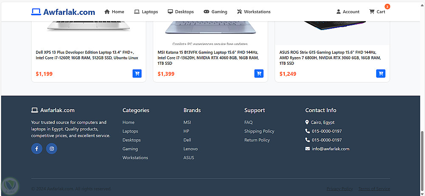This screenshot has width=425, height=196.
Task: Open the Instagram social icon
Action: (52, 149)
